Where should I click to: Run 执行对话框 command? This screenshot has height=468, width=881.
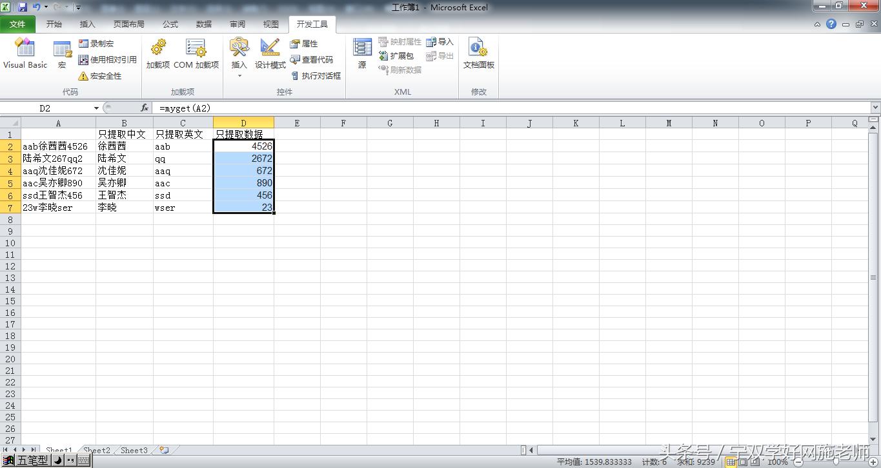pyautogui.click(x=315, y=76)
